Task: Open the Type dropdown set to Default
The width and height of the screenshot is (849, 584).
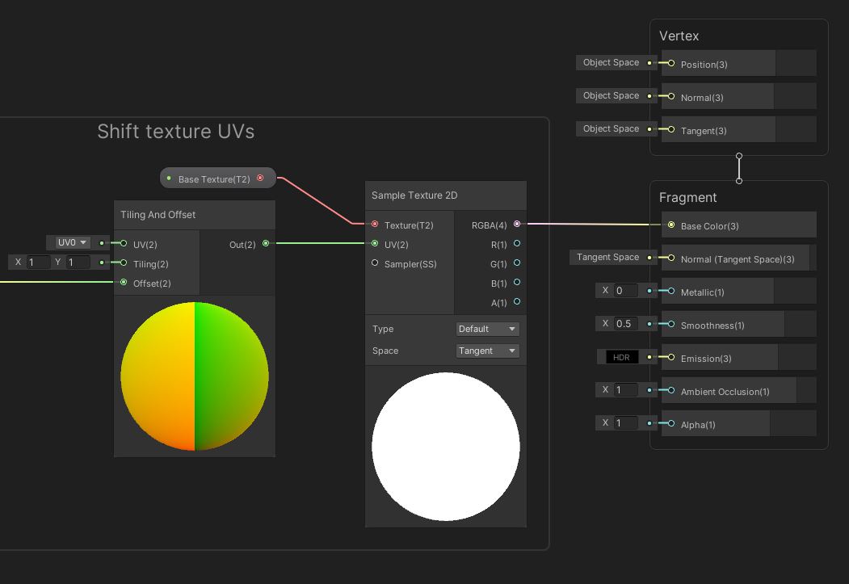Action: tap(487, 329)
